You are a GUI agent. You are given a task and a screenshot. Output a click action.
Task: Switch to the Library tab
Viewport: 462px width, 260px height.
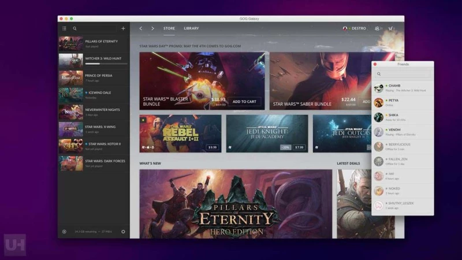coord(191,28)
